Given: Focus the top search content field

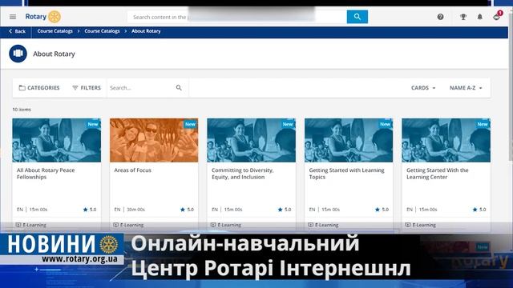Looking at the screenshot, I should coord(237,17).
